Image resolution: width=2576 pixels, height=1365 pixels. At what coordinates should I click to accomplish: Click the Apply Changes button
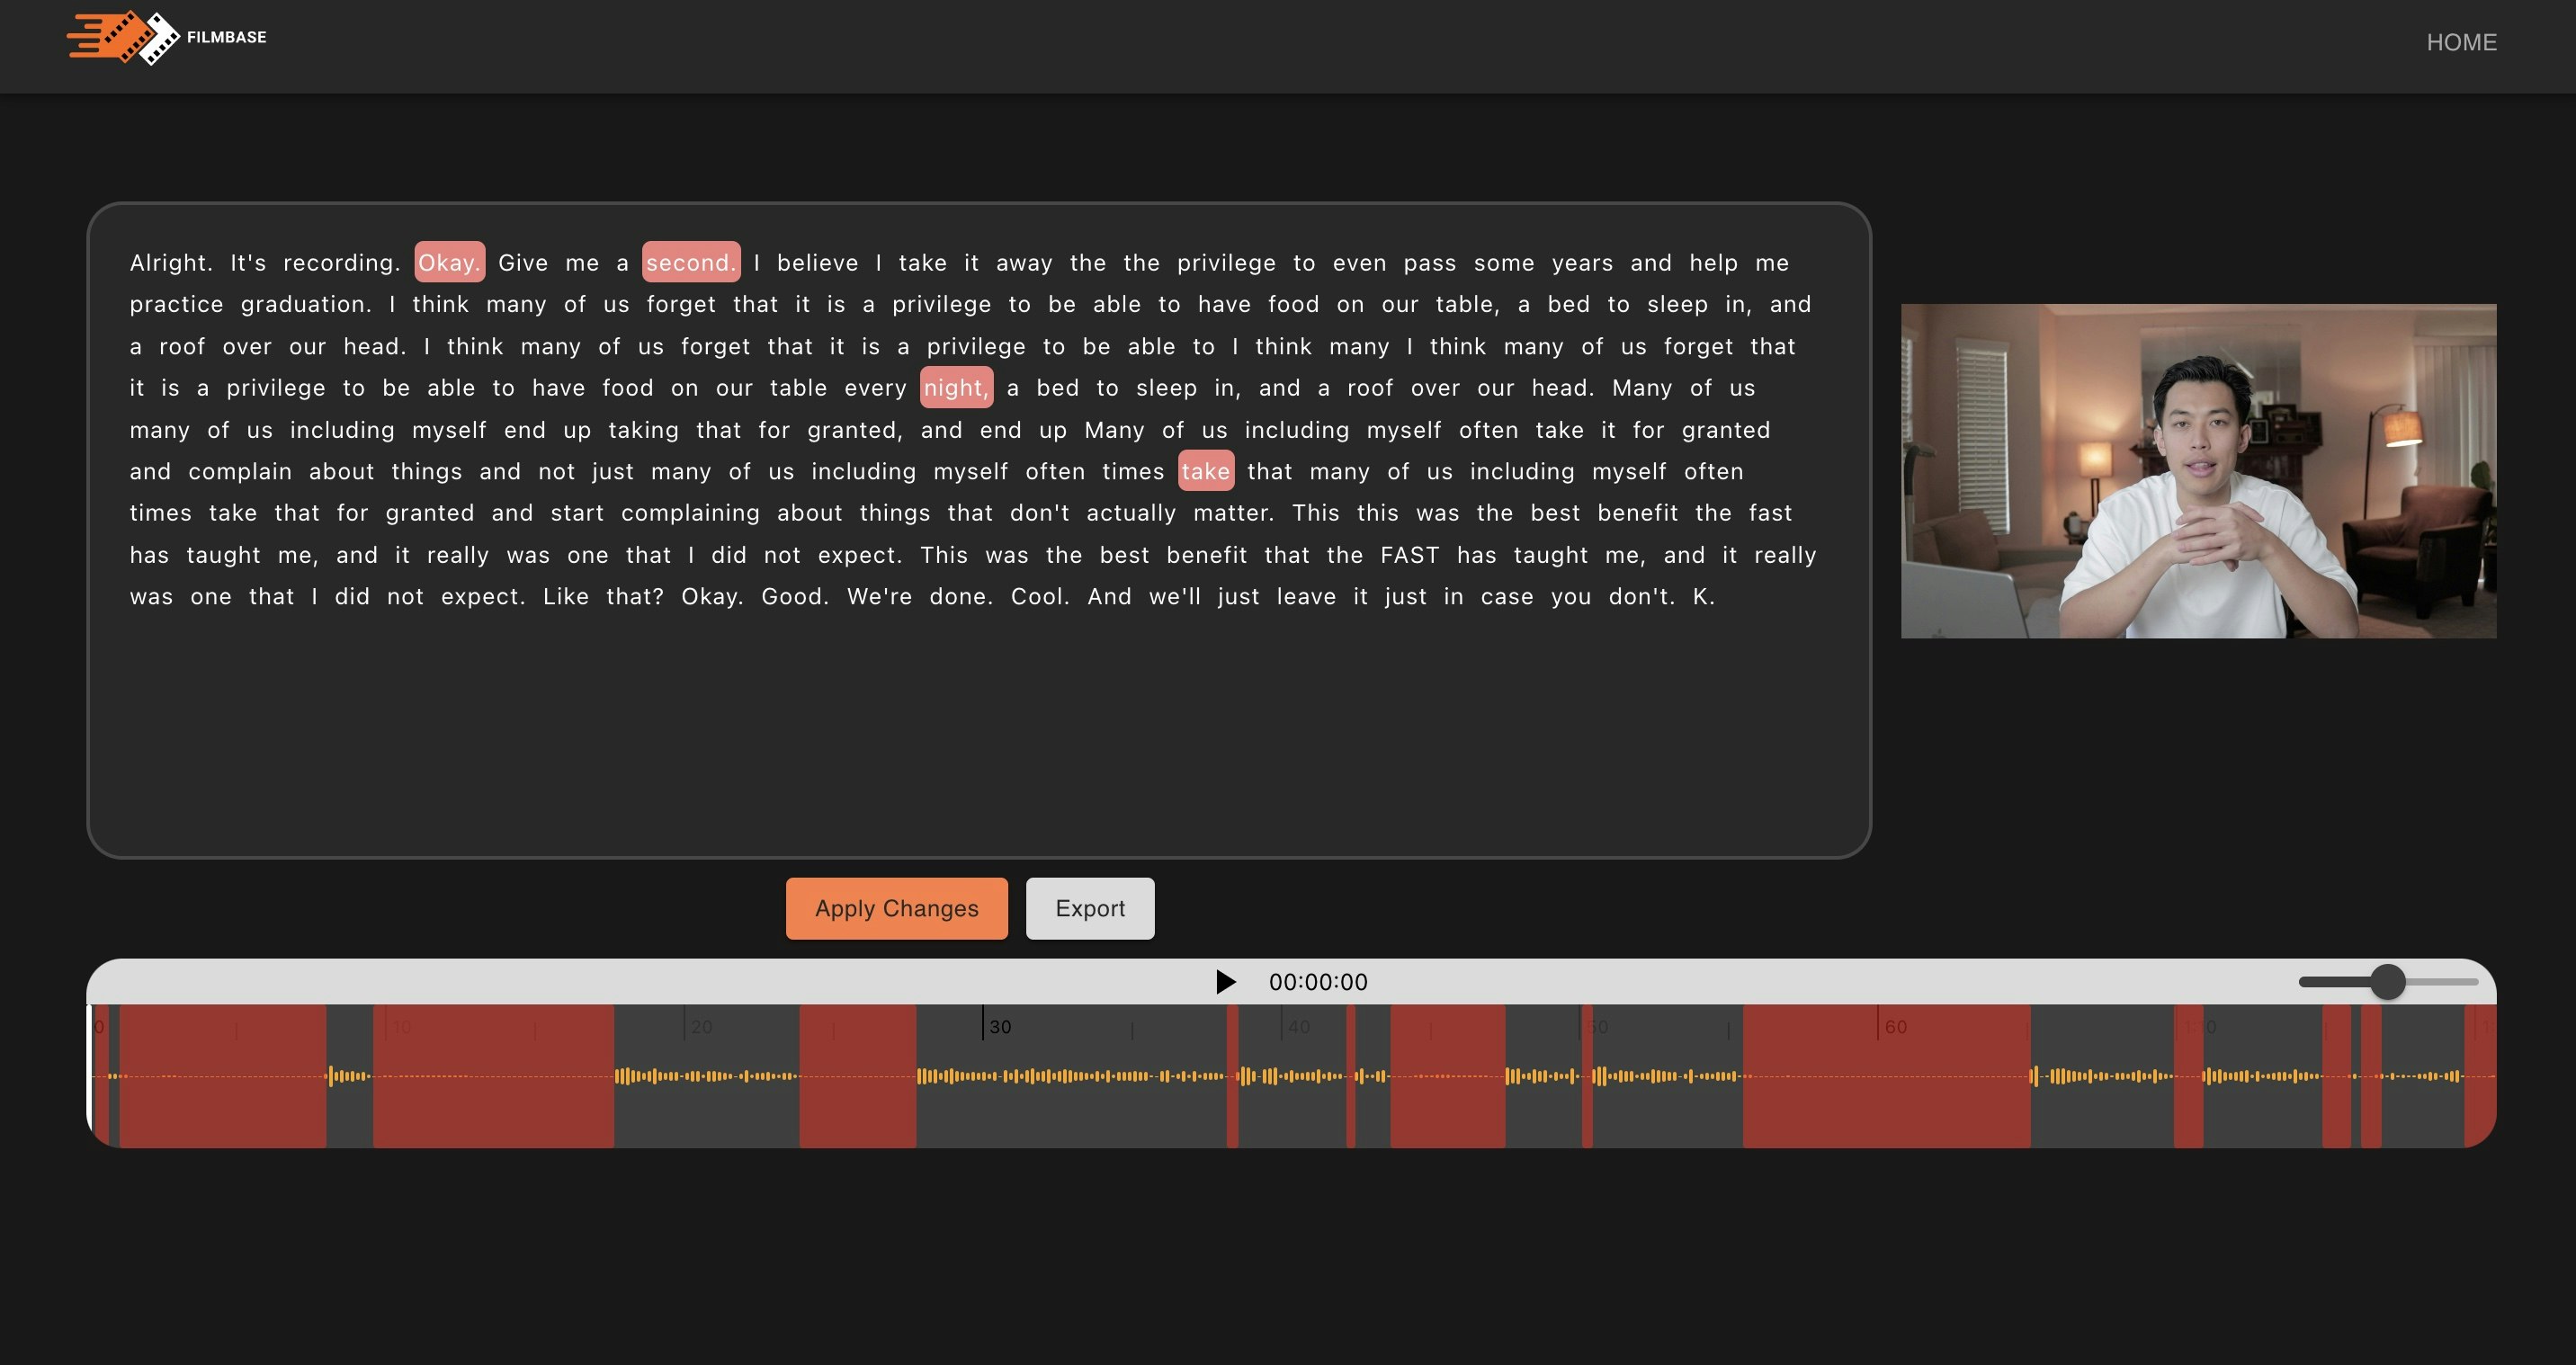point(896,908)
